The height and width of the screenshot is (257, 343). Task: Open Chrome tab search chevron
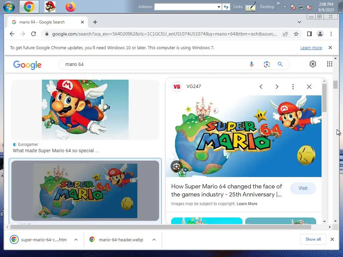299,22
